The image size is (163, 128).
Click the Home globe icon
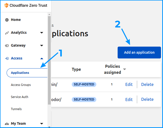(7, 20)
